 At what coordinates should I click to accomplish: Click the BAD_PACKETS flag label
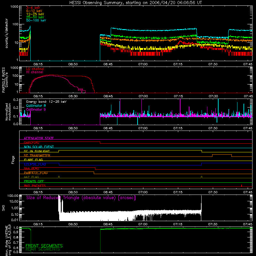[35, 186]
